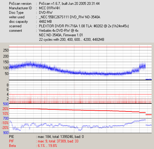Click the Verbatim 4x DVD-RW comment line

59,31
